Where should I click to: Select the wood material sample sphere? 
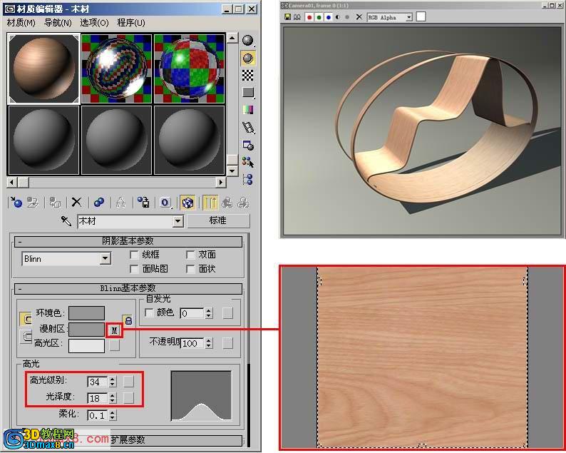[x=43, y=68]
